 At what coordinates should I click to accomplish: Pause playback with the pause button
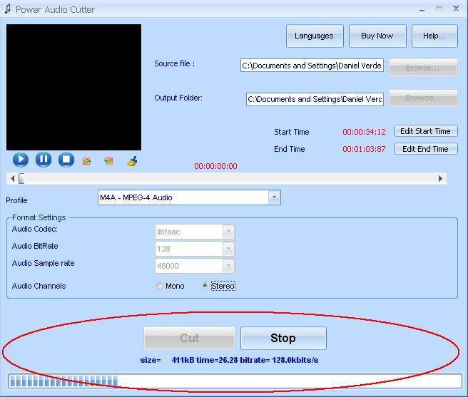(44, 160)
